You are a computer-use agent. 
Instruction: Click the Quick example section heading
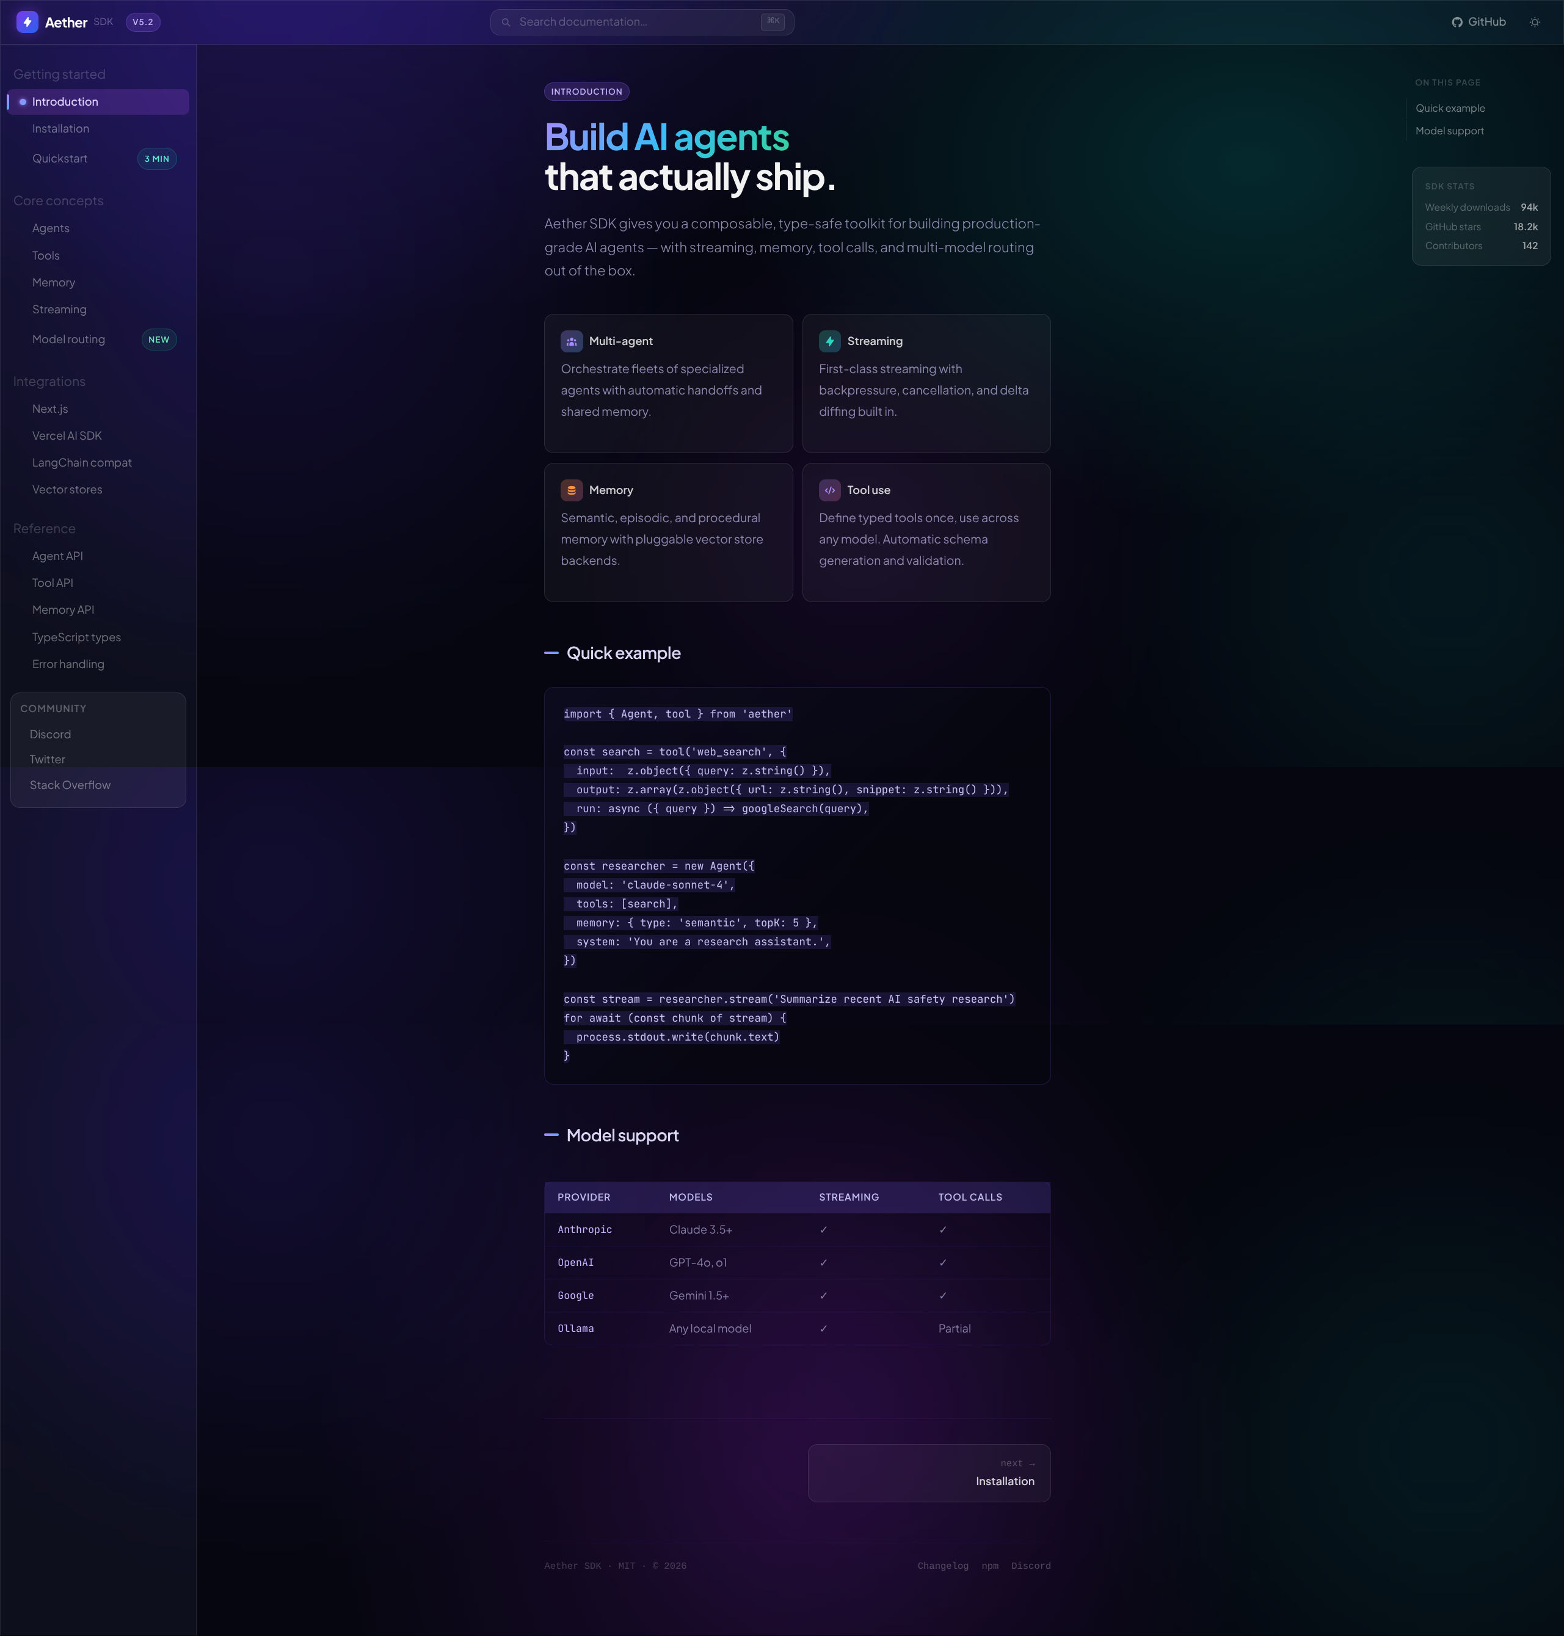pos(623,653)
